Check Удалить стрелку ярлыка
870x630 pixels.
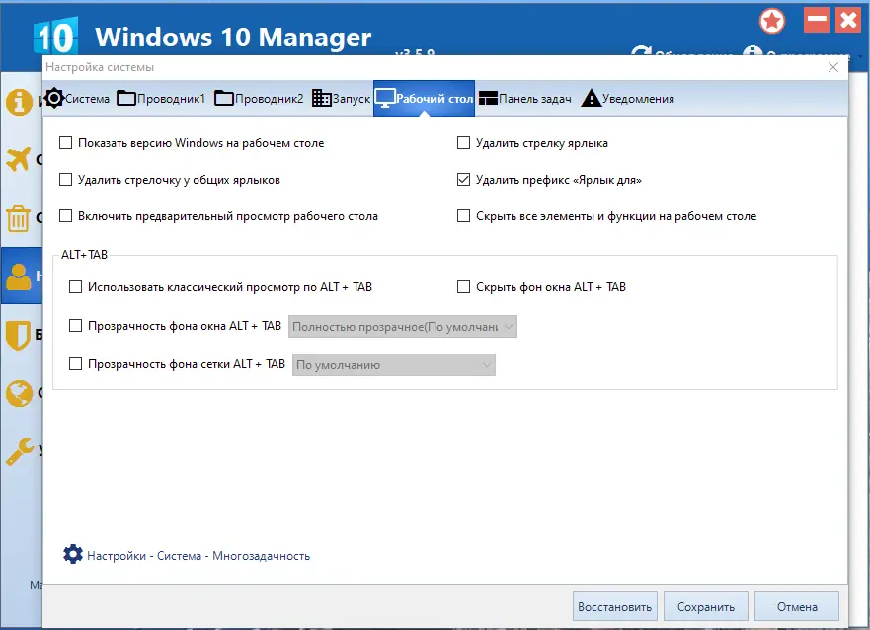(x=463, y=143)
